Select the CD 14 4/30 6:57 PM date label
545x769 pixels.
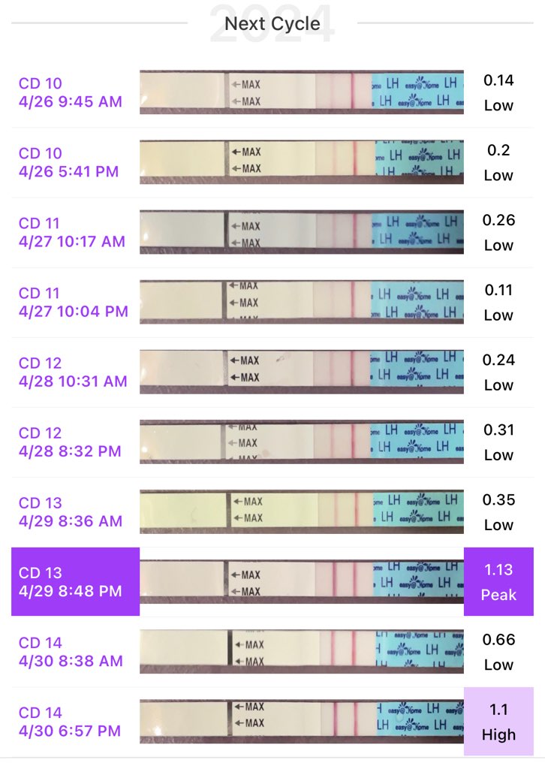69,722
